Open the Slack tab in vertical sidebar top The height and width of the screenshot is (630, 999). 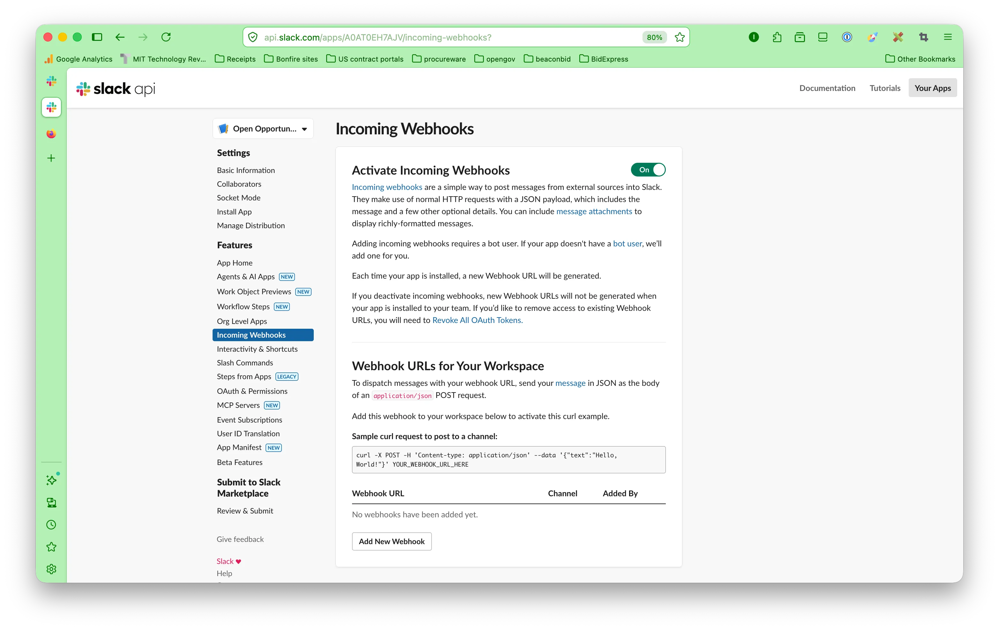(51, 81)
